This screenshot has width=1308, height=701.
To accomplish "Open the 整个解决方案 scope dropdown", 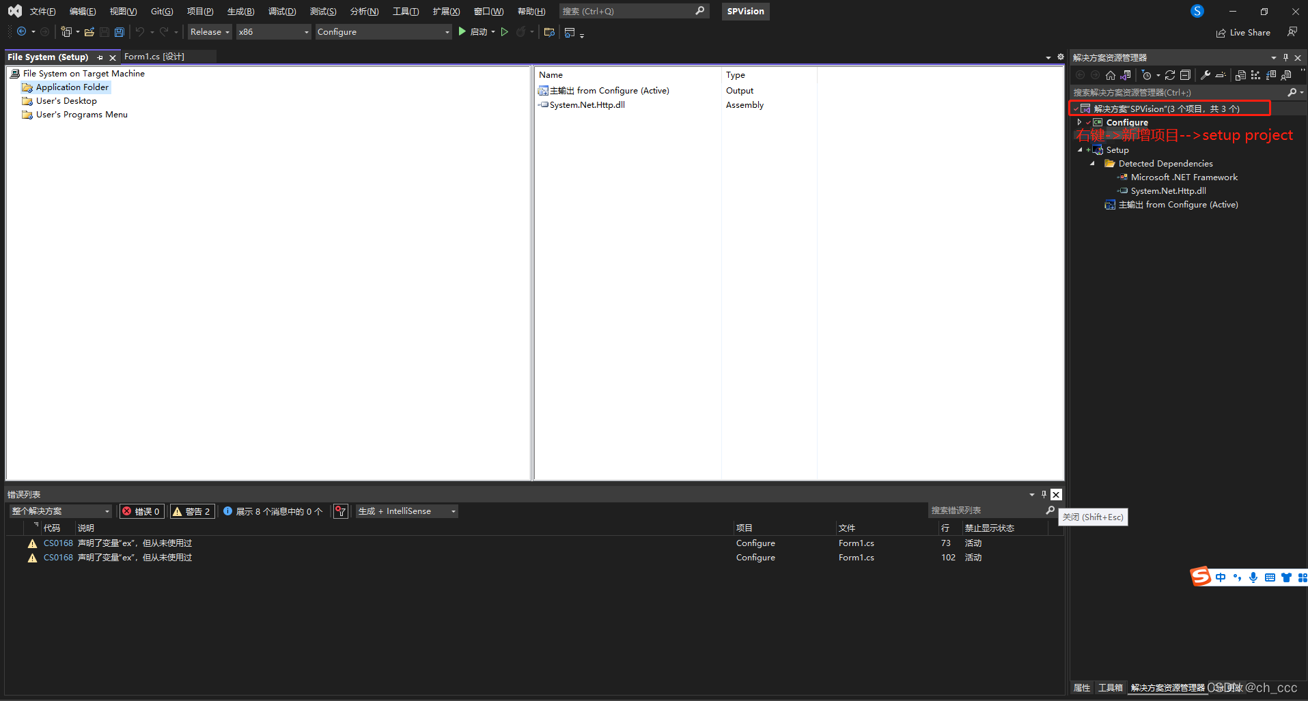I will point(61,511).
